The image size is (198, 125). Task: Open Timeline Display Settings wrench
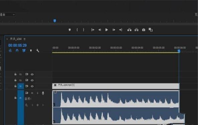tap(38, 51)
